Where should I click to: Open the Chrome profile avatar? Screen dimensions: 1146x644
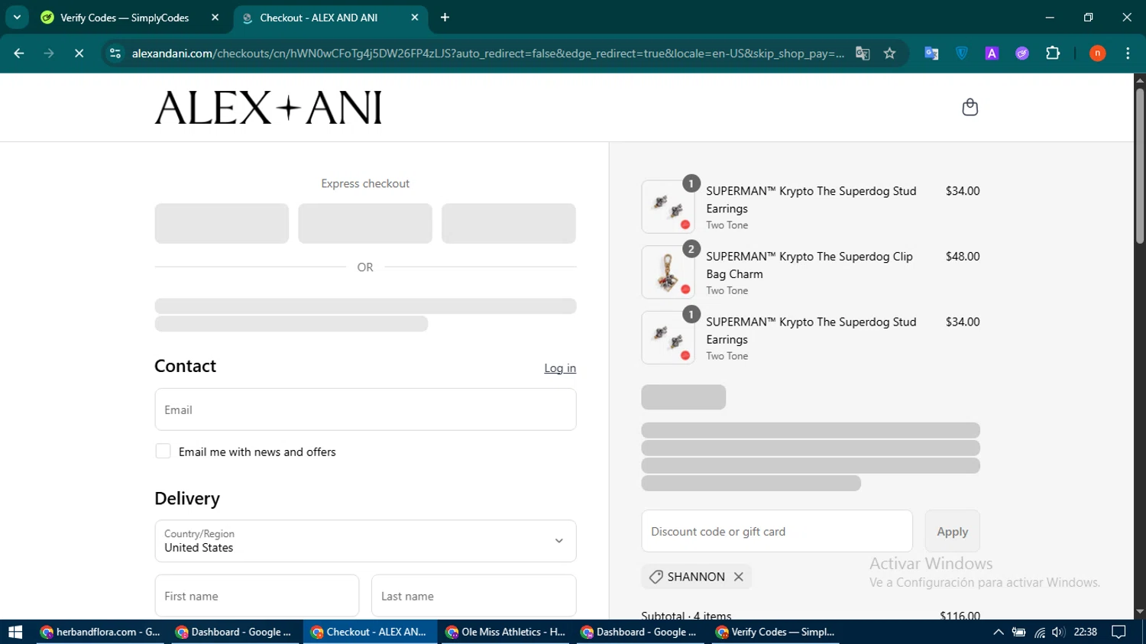(1097, 53)
